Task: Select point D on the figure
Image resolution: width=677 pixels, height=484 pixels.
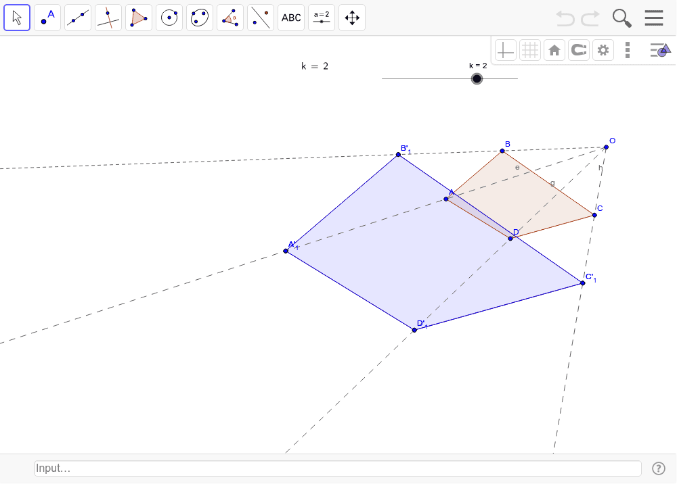Action: point(510,239)
